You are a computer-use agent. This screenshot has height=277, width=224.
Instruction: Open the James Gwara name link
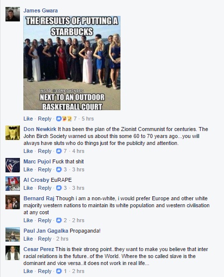[x=41, y=10]
